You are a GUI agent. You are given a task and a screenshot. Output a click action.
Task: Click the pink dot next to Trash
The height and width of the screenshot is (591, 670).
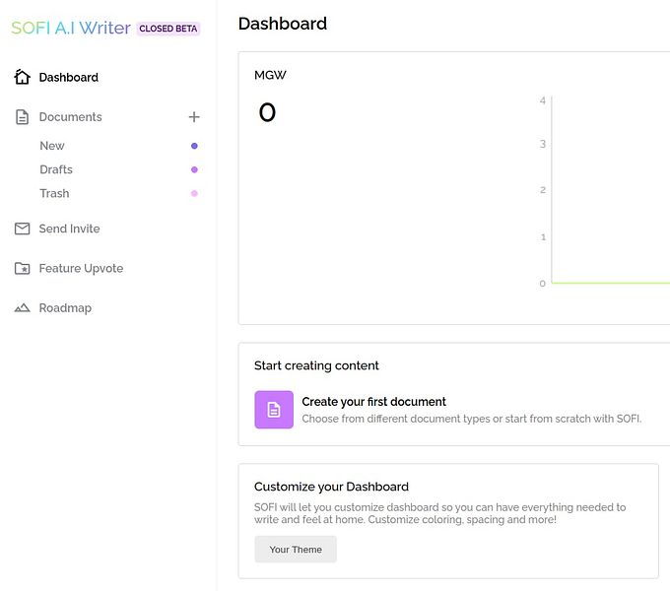point(194,193)
